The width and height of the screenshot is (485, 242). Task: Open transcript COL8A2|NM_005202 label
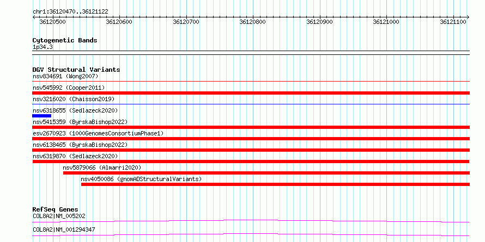pyautogui.click(x=59, y=216)
